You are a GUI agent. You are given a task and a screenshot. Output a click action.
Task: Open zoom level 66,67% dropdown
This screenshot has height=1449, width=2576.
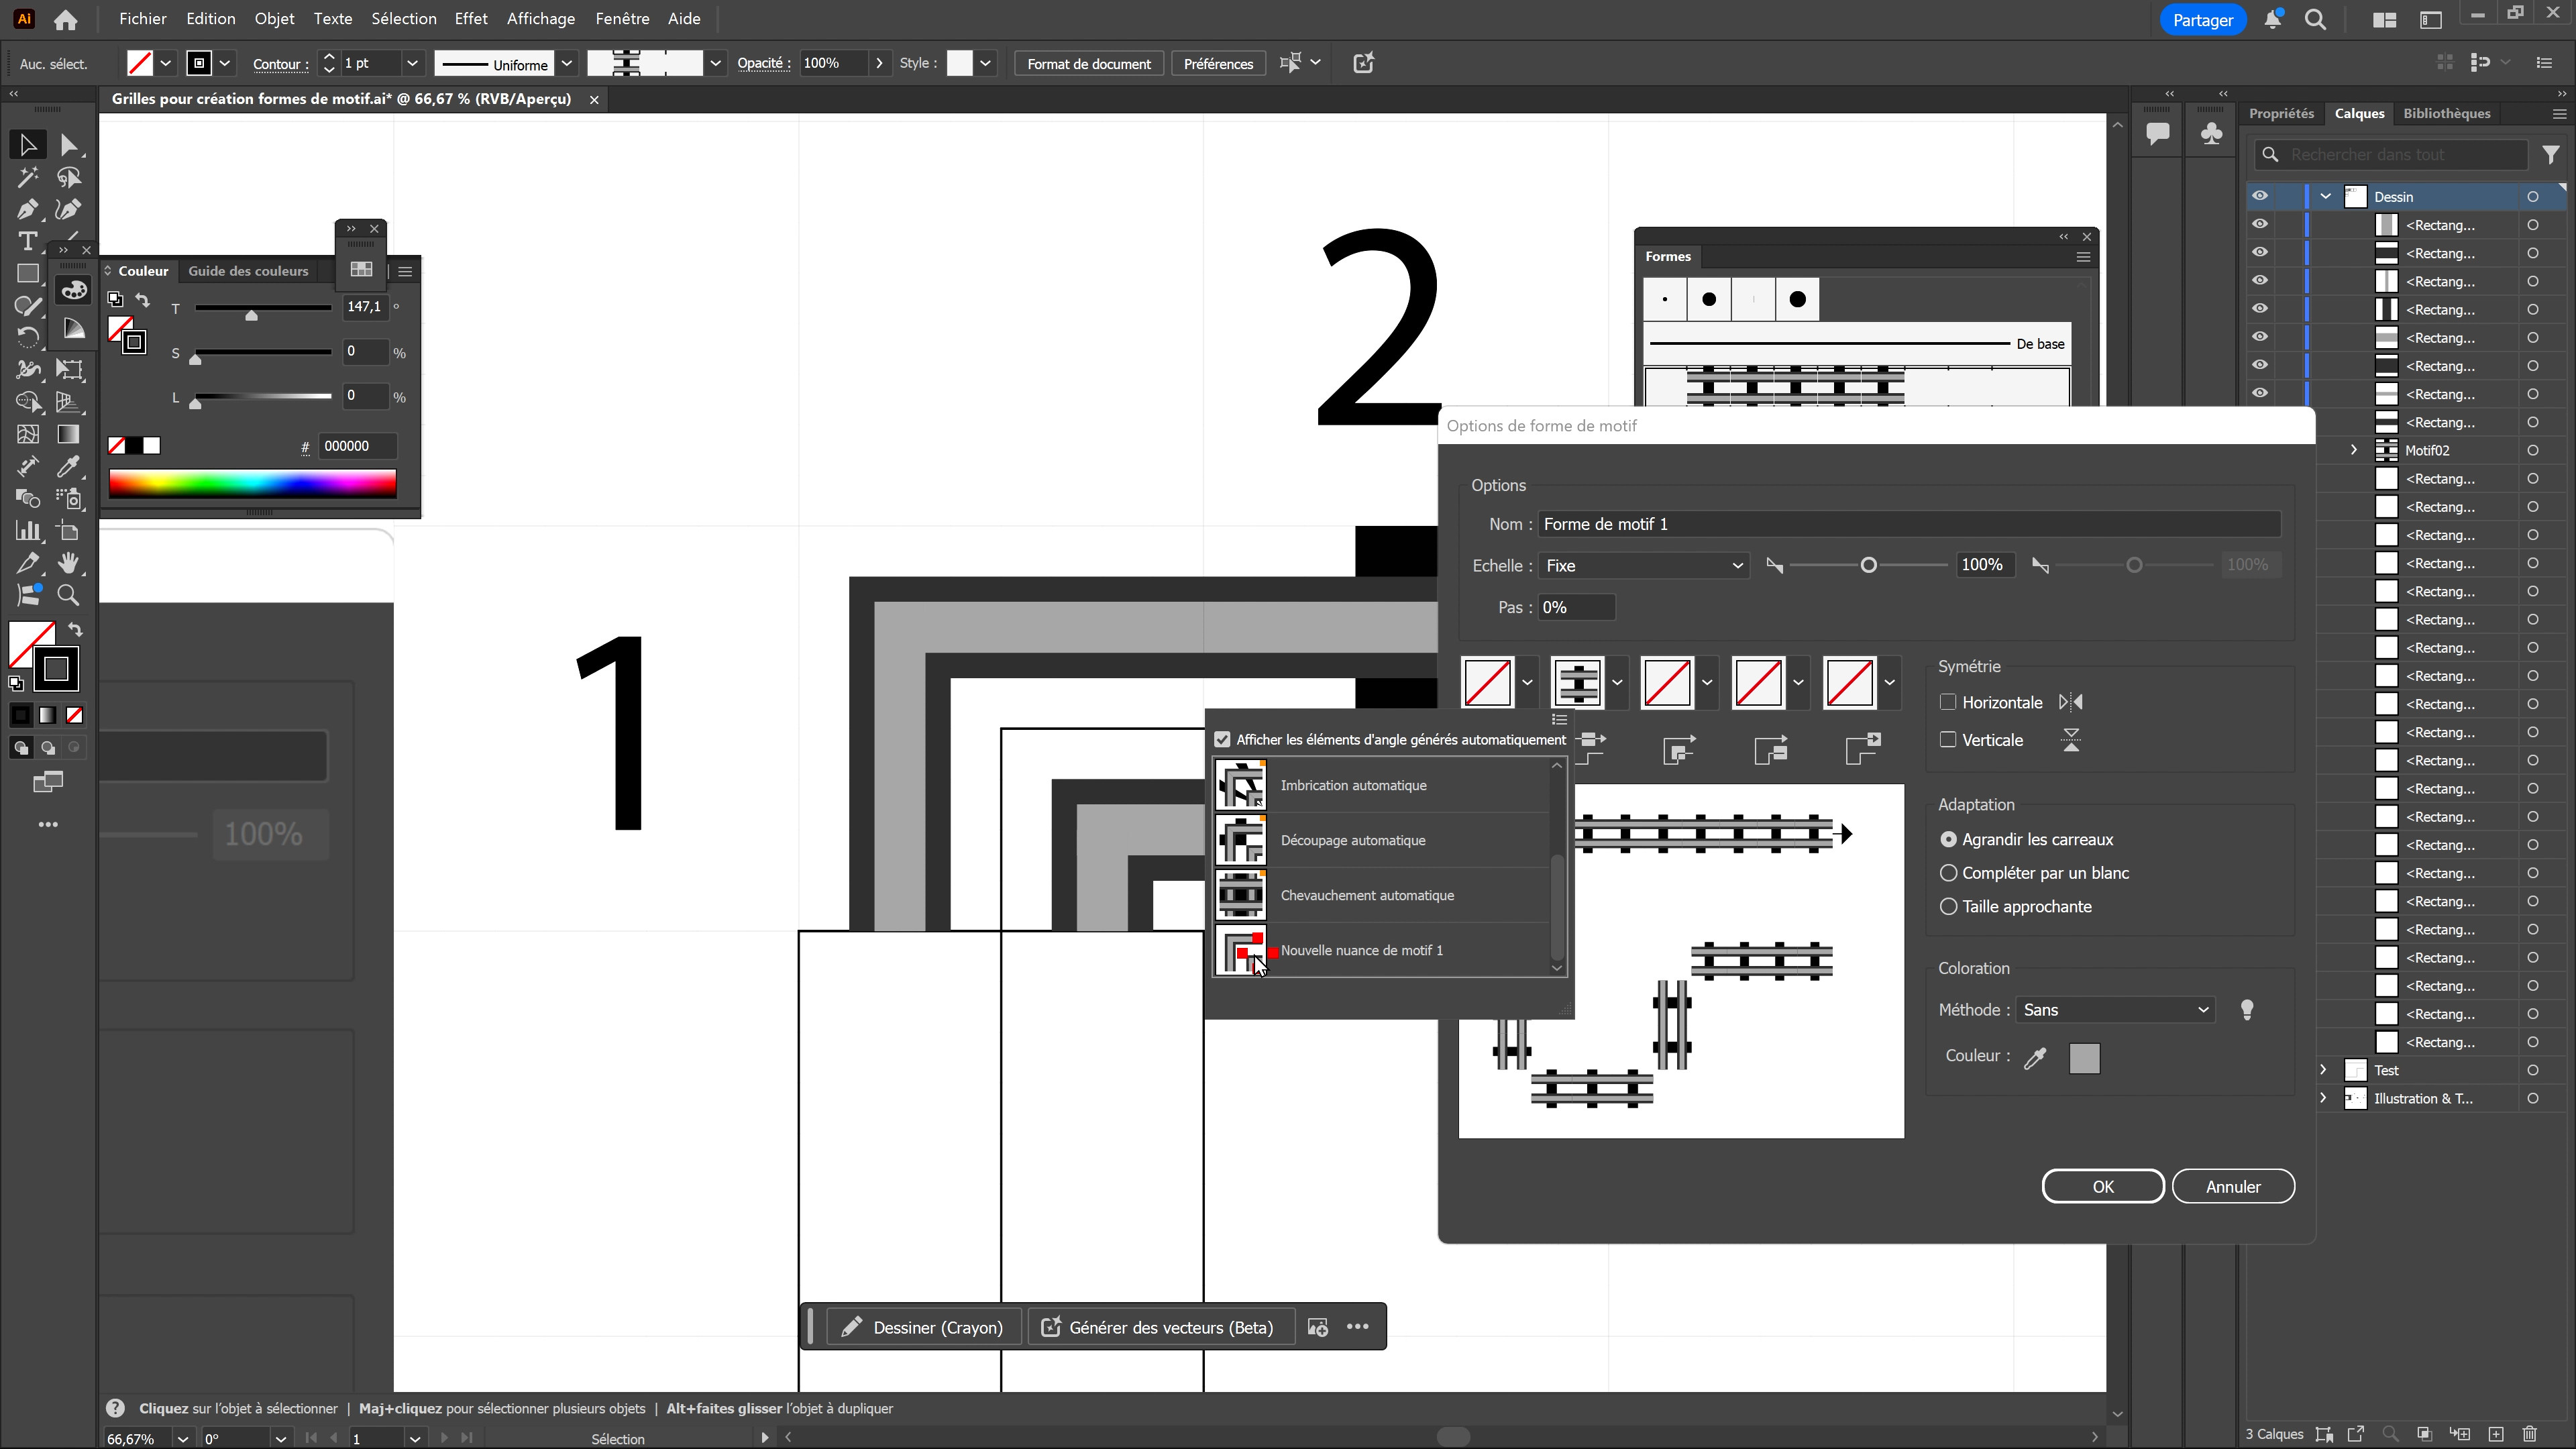(x=182, y=1439)
